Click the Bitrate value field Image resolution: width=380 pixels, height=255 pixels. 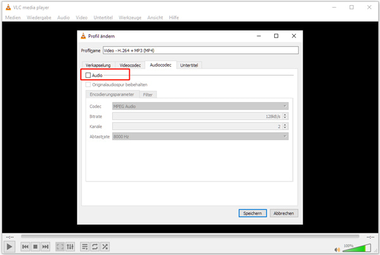tap(197, 116)
